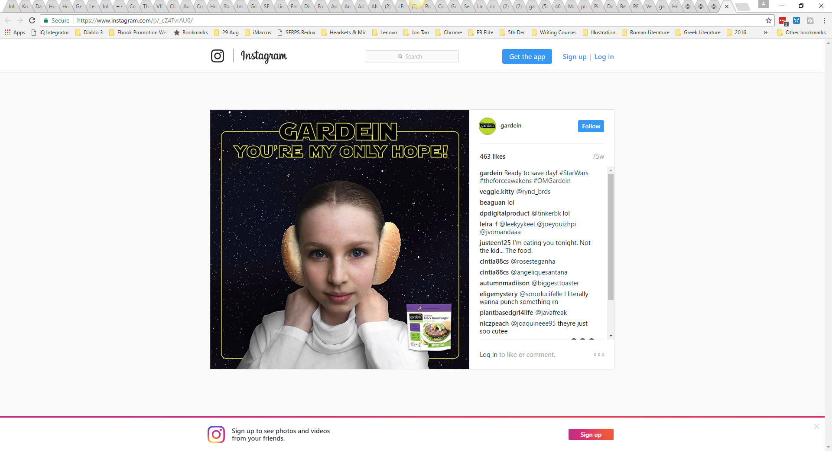This screenshot has height=451, width=832.
Task: Open niczpeach commenter profile
Action: coord(494,324)
